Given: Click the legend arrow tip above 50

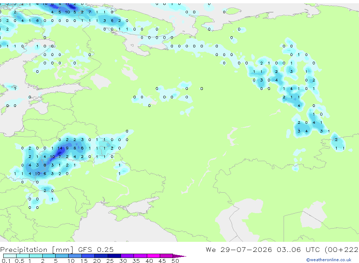Looking at the screenshot, I should 179,256.
